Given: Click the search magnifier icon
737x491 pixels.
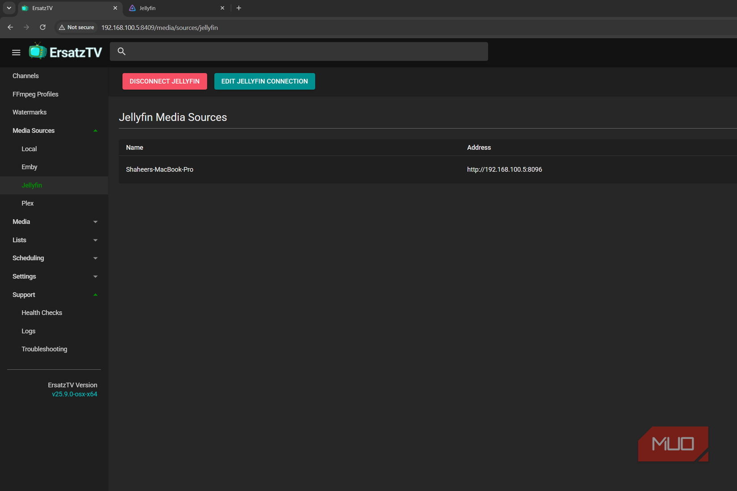Looking at the screenshot, I should coord(121,51).
